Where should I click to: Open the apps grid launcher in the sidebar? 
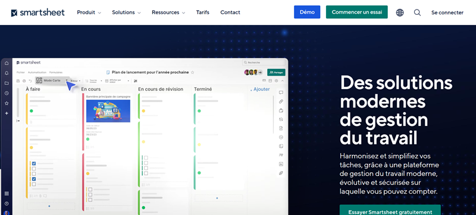pyautogui.click(x=7, y=194)
